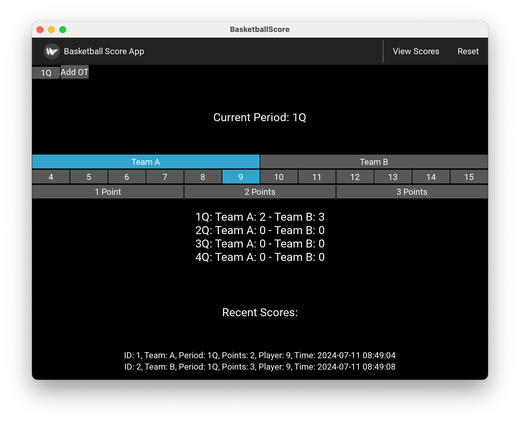Select player number 11
Screen dimensions: 520x422
click(x=316, y=177)
